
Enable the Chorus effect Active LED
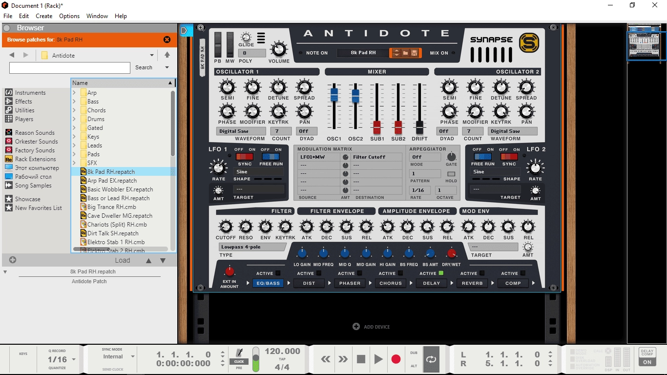[400, 273]
